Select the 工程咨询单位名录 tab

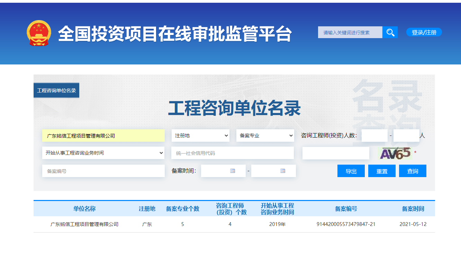(x=57, y=90)
